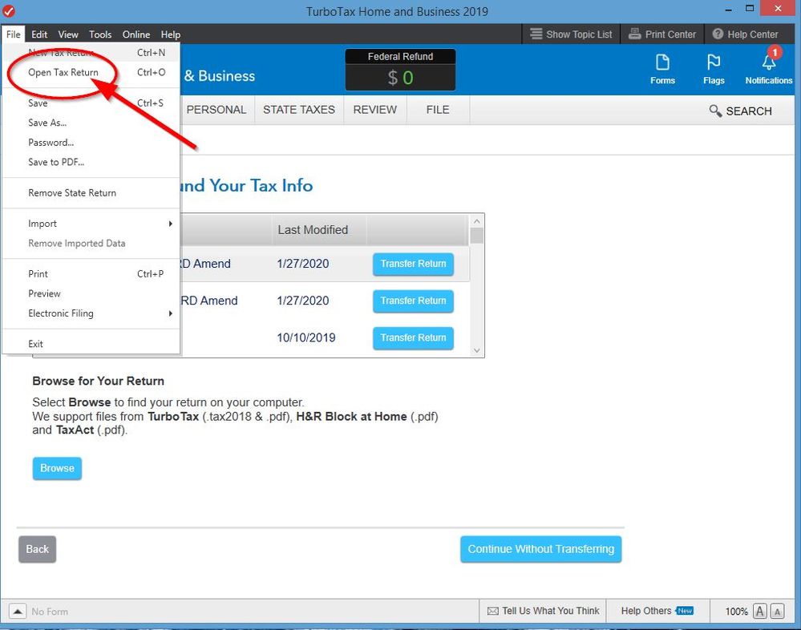Select Remove State Return menu item

91,193
